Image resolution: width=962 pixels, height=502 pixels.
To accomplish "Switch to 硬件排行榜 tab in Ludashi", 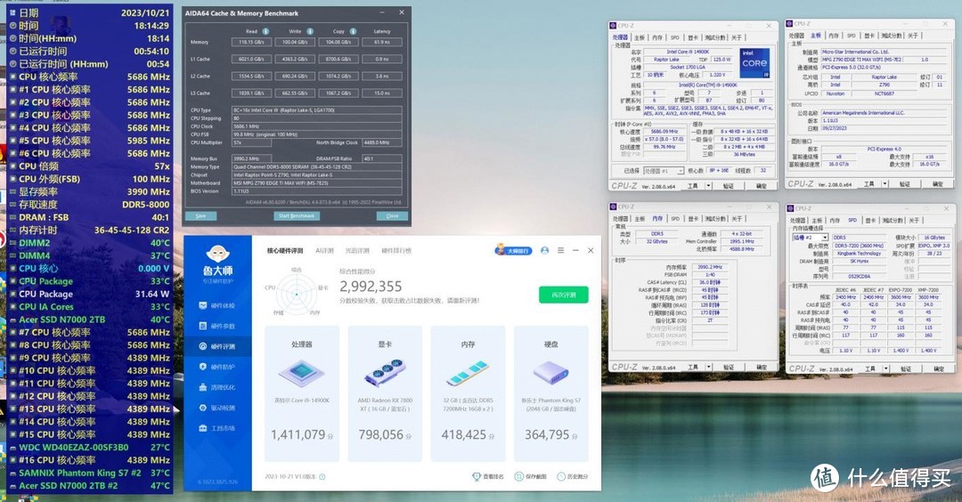I will click(396, 251).
